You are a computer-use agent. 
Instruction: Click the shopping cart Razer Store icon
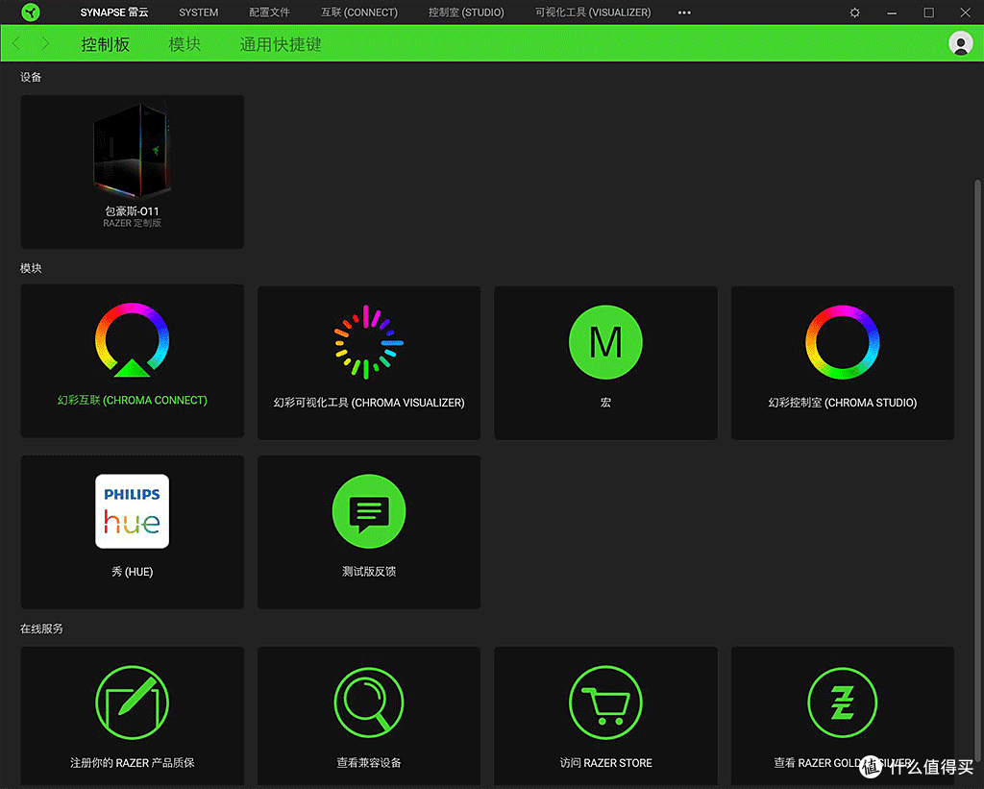click(605, 703)
